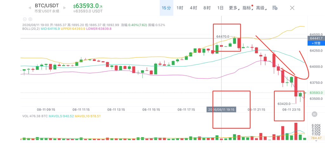
Task: Open the 指标 indicators dropdown
Action: [x=247, y=8]
